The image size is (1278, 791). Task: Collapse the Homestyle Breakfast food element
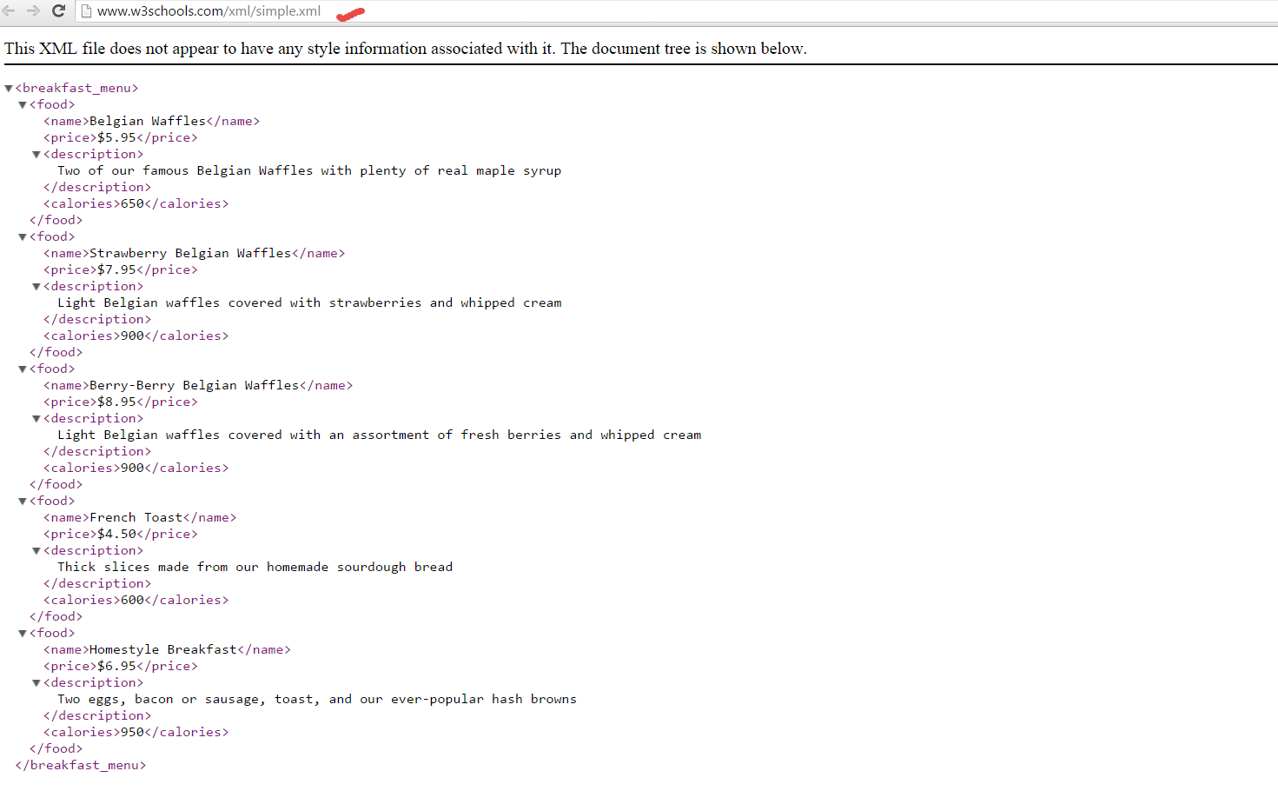pyautogui.click(x=22, y=632)
